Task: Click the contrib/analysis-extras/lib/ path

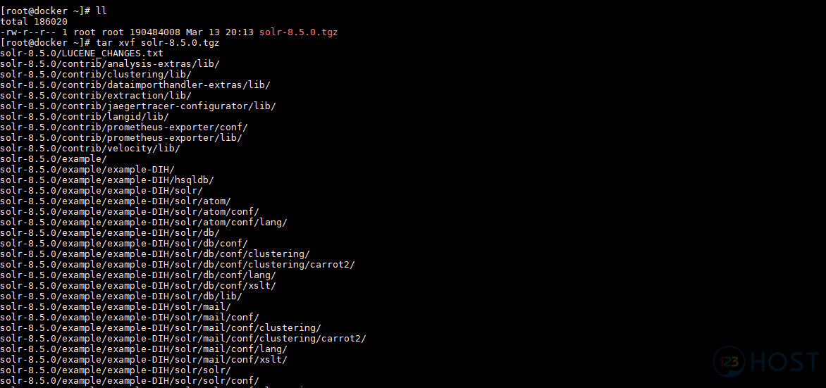Action: click(109, 63)
